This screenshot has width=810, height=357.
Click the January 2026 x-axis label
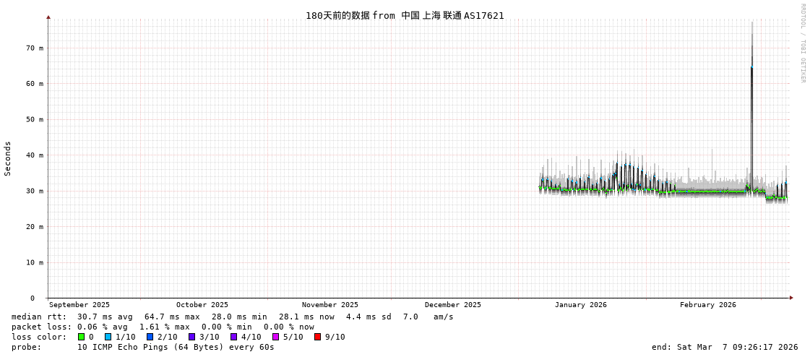click(580, 305)
